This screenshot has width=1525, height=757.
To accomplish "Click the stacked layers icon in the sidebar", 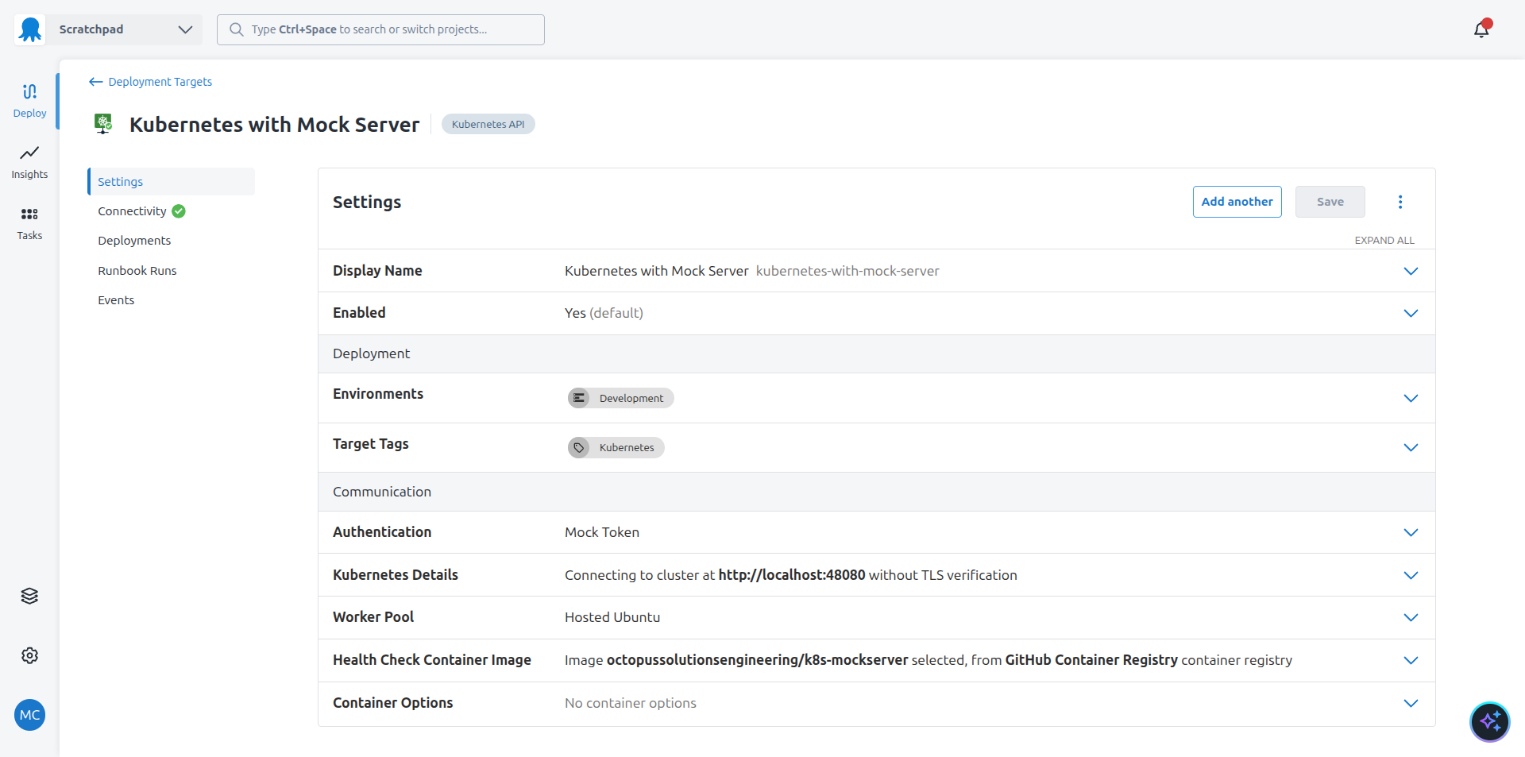I will 29,596.
